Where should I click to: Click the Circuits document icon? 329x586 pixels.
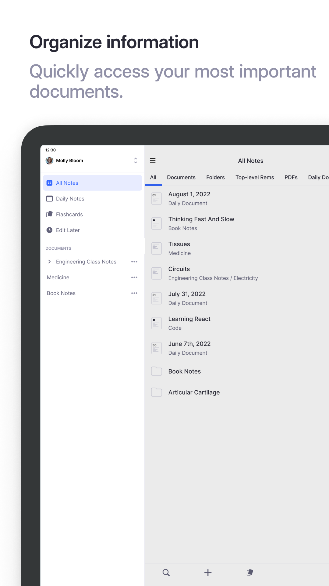coord(157,273)
